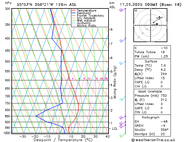Click the StmDir value 259°
The image size is (184, 142).
click(164, 130)
